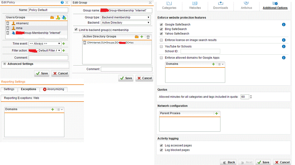
Task: Add domain to Google Apps Domains list
Action: (x=213, y=64)
